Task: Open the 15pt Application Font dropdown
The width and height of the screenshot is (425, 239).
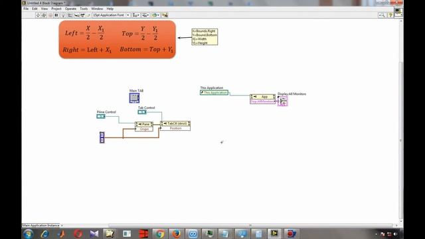Action: click(111, 15)
